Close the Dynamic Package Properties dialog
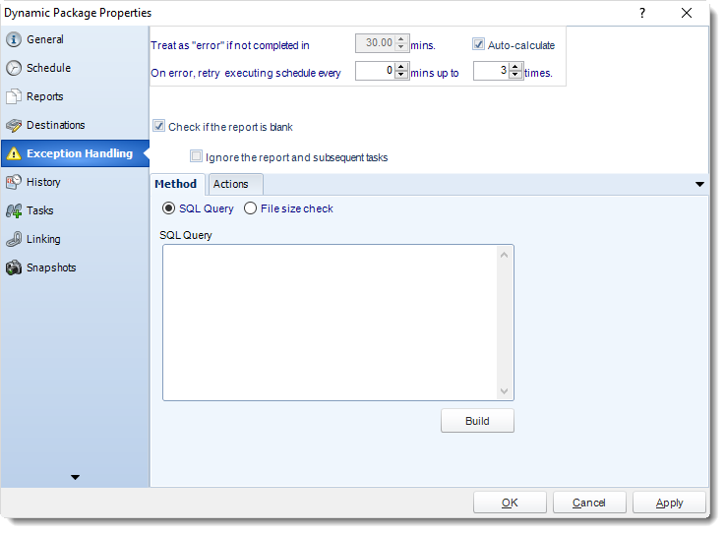725x533 pixels. point(687,13)
